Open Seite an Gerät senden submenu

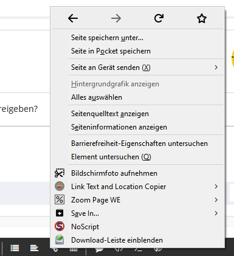137,67
